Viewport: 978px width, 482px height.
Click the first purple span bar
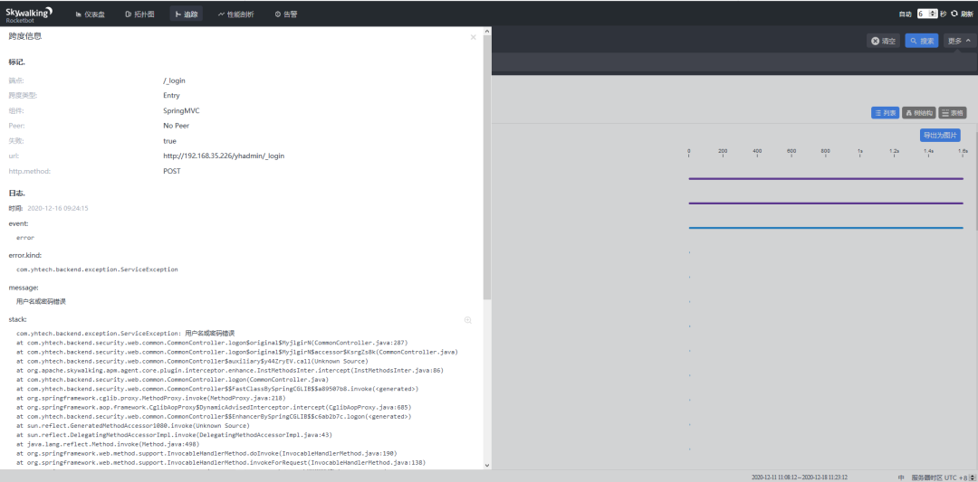[x=826, y=179]
